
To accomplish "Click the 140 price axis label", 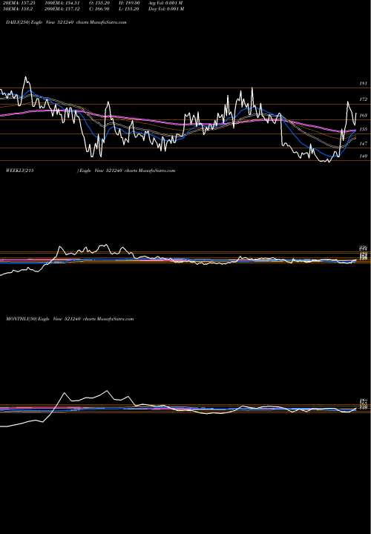I will tap(363, 156).
